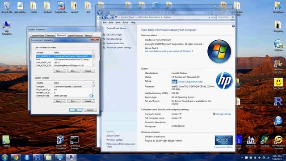Switch to the Remote tab
Image resolution: width=286 pixels, height=161 pixels.
[88, 36]
